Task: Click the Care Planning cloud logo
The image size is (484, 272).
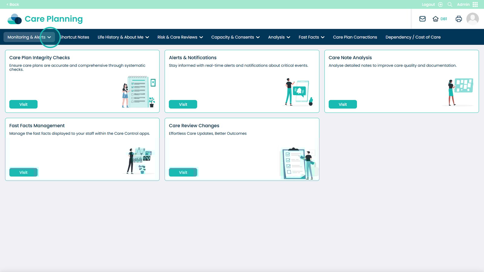Action: pyautogui.click(x=15, y=19)
